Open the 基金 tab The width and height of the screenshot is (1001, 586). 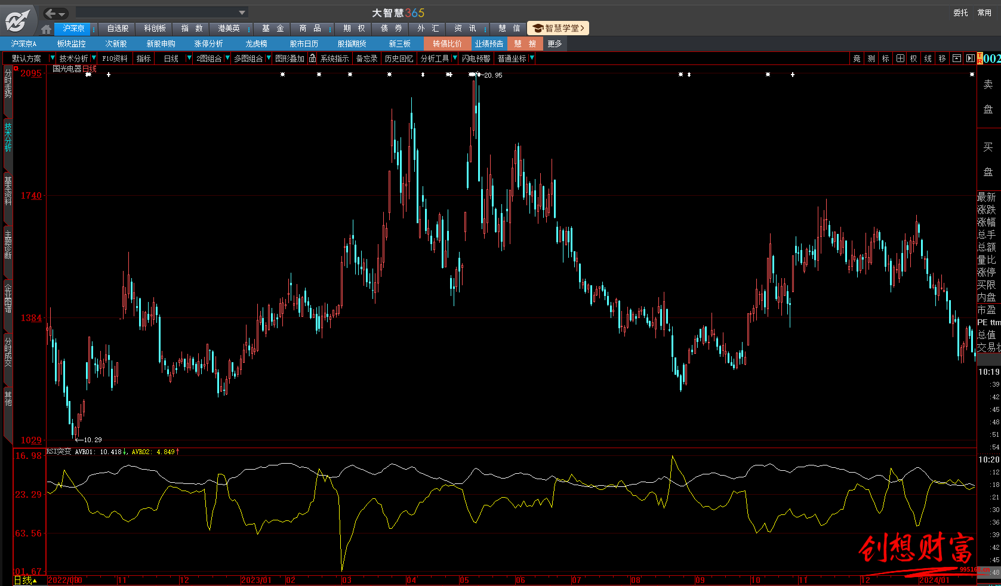[272, 29]
